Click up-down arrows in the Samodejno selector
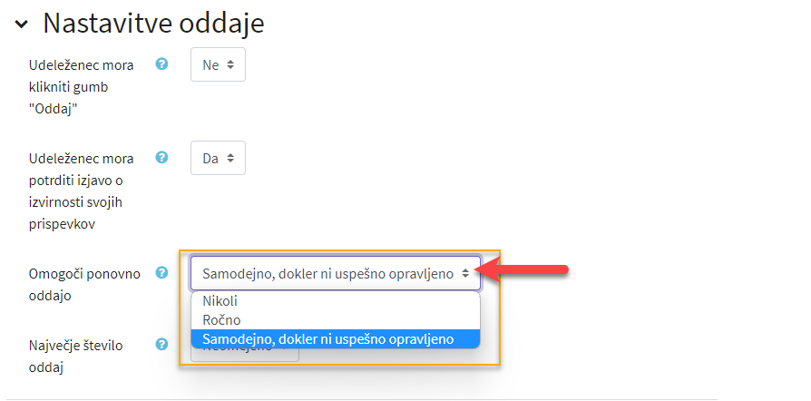The width and height of the screenshot is (811, 401). pos(465,274)
